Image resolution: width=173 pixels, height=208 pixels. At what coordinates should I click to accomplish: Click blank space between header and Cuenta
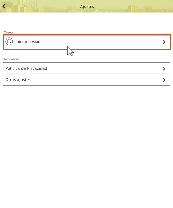coord(86,21)
